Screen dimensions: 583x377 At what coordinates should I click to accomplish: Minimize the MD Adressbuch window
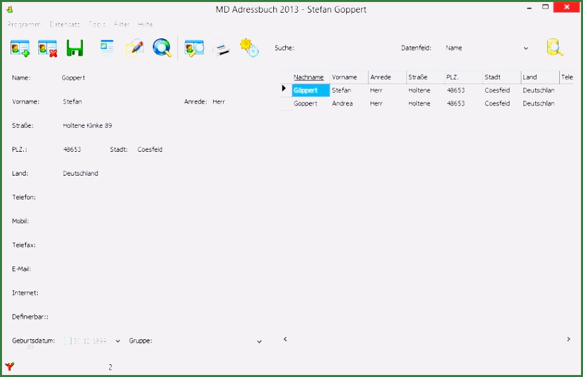point(529,7)
